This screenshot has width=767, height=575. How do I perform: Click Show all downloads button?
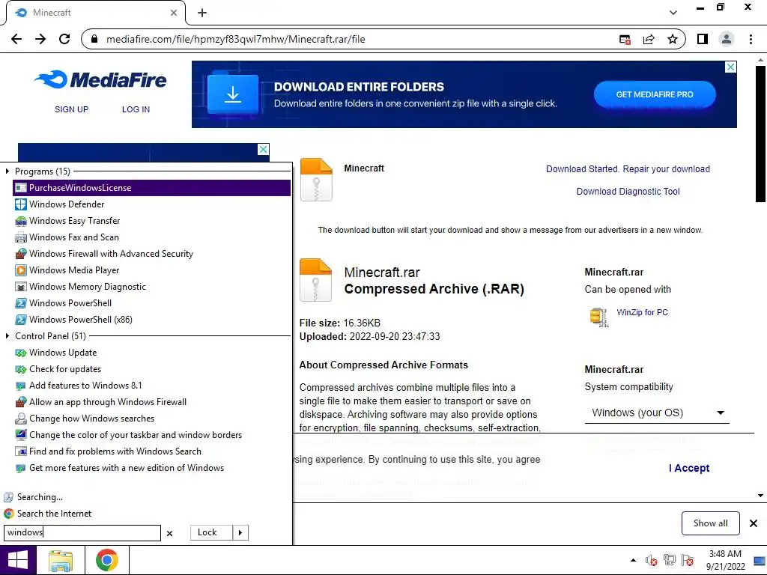click(710, 523)
